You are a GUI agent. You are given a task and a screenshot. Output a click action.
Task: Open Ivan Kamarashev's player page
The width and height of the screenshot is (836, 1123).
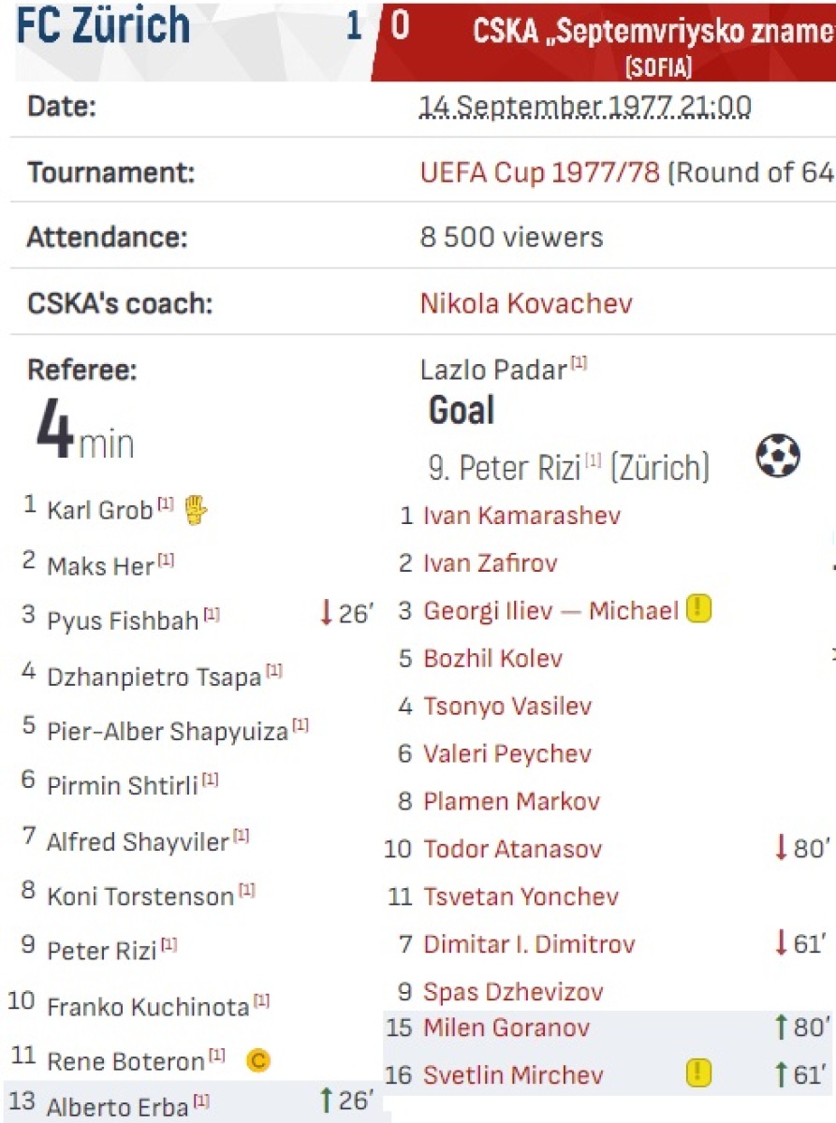point(521,515)
